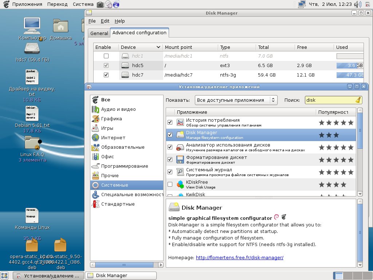Open the flomertens.free.fr disk-manager homepage link
Screen dimensions: 373x280
(240, 258)
